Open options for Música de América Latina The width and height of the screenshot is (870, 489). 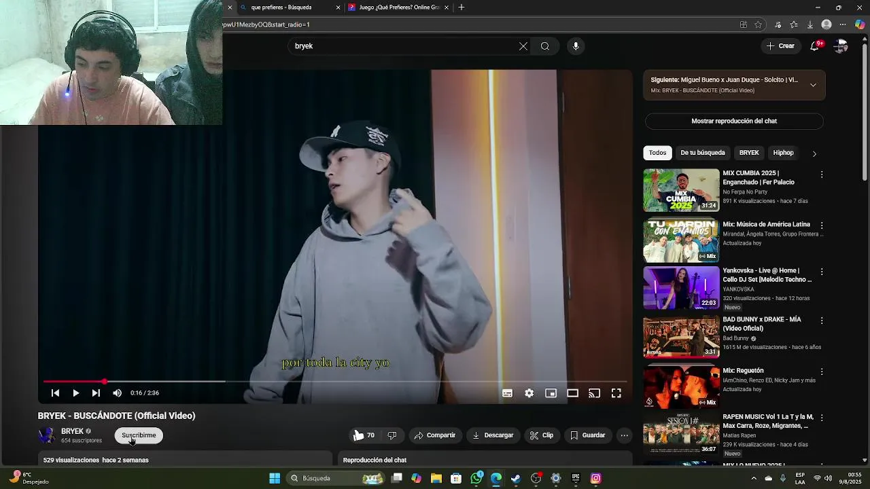tap(822, 225)
